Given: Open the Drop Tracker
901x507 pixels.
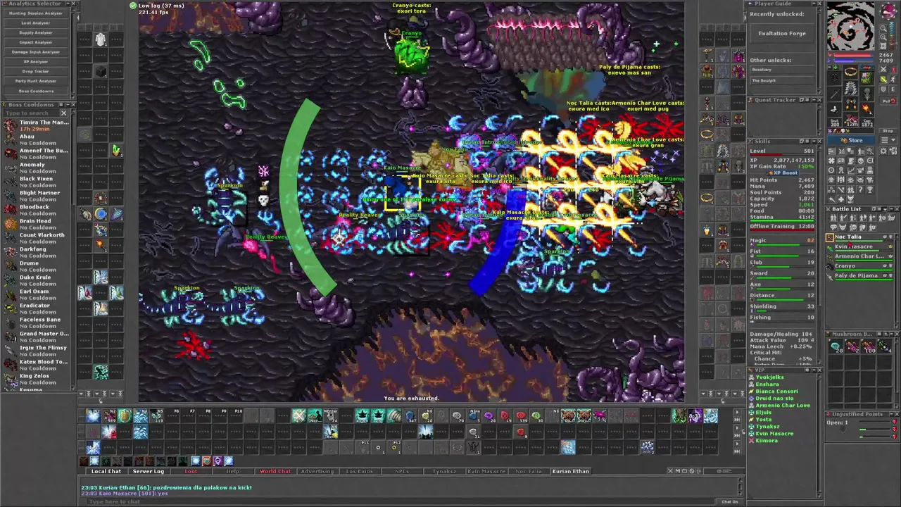Looking at the screenshot, I should (x=36, y=71).
